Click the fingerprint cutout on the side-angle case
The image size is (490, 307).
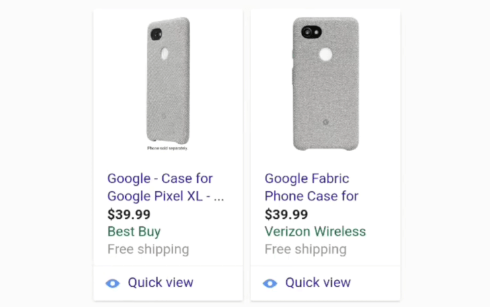(165, 55)
